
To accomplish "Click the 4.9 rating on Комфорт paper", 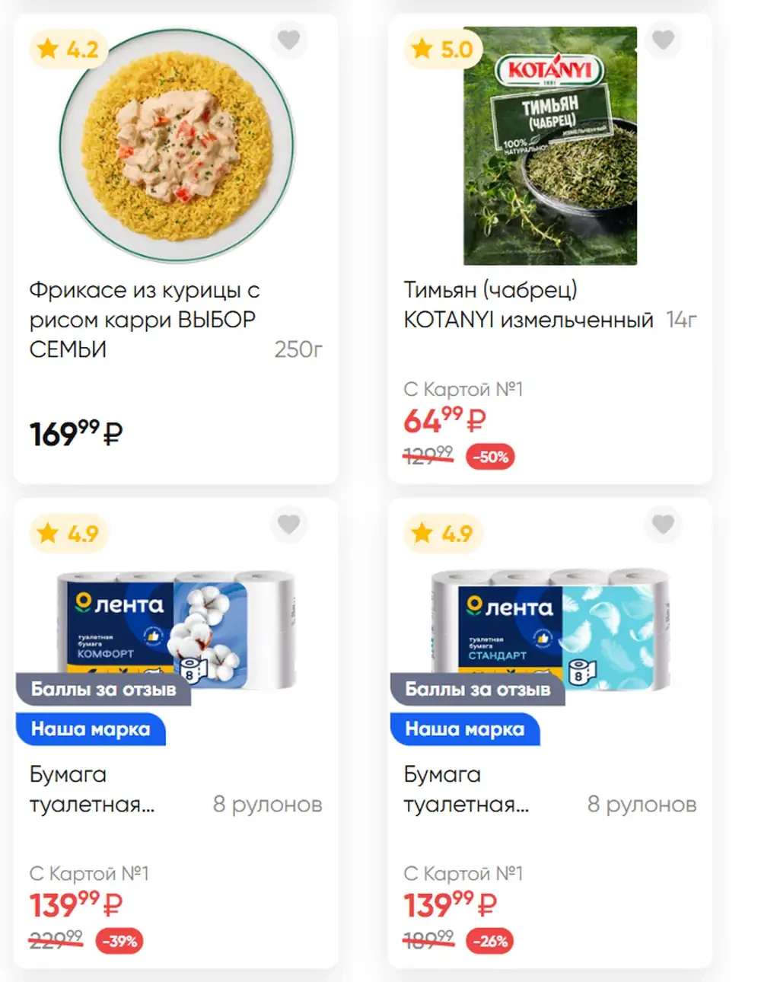I will pos(68,534).
